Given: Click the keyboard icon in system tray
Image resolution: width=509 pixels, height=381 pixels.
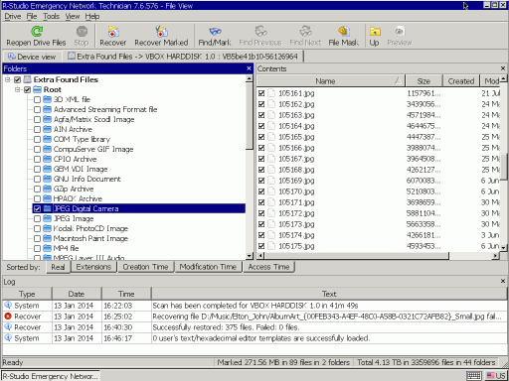Looking at the screenshot, I should click(473, 376).
